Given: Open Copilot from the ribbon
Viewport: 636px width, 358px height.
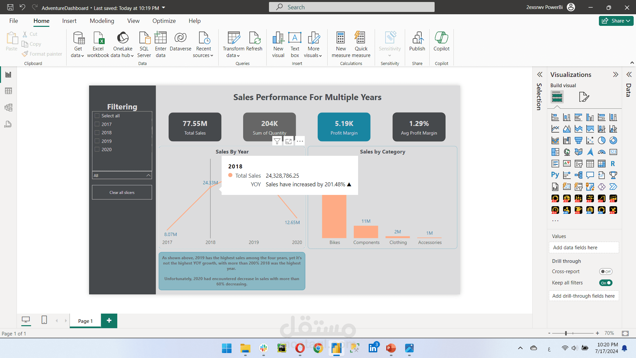Looking at the screenshot, I should (442, 41).
